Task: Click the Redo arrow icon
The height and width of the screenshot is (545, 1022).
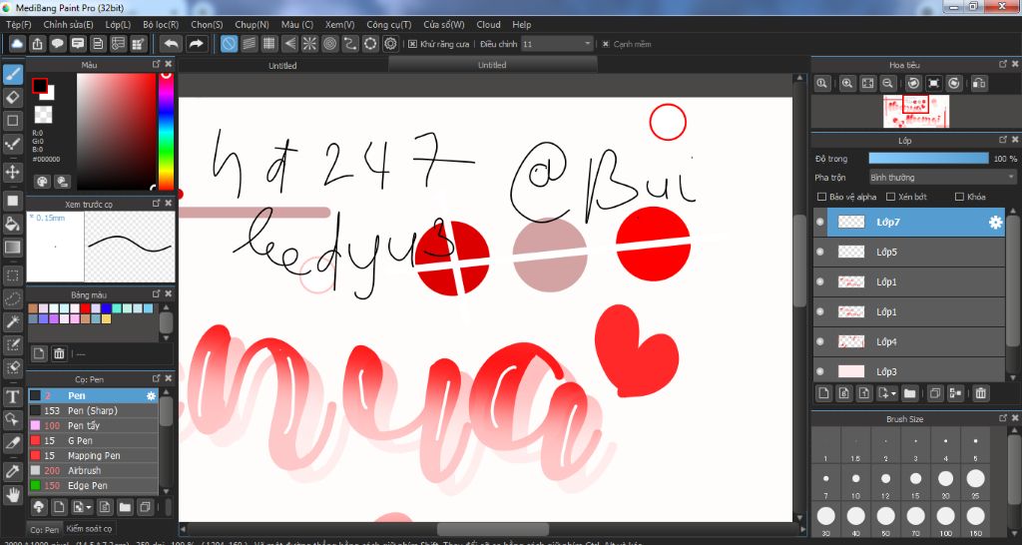Action: click(196, 44)
